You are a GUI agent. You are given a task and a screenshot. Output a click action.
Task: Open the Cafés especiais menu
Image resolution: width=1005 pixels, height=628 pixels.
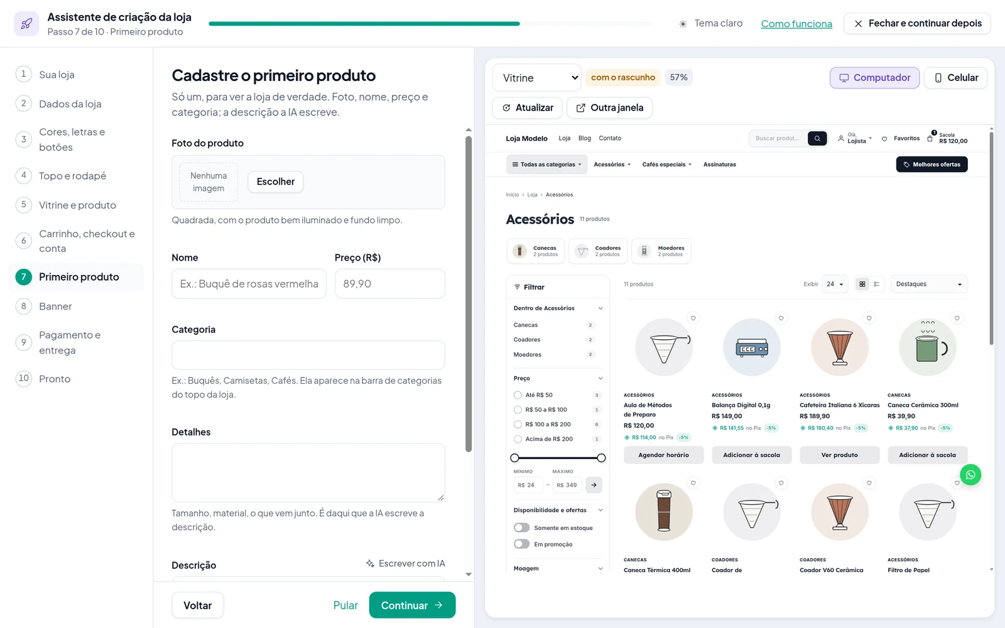[666, 165]
